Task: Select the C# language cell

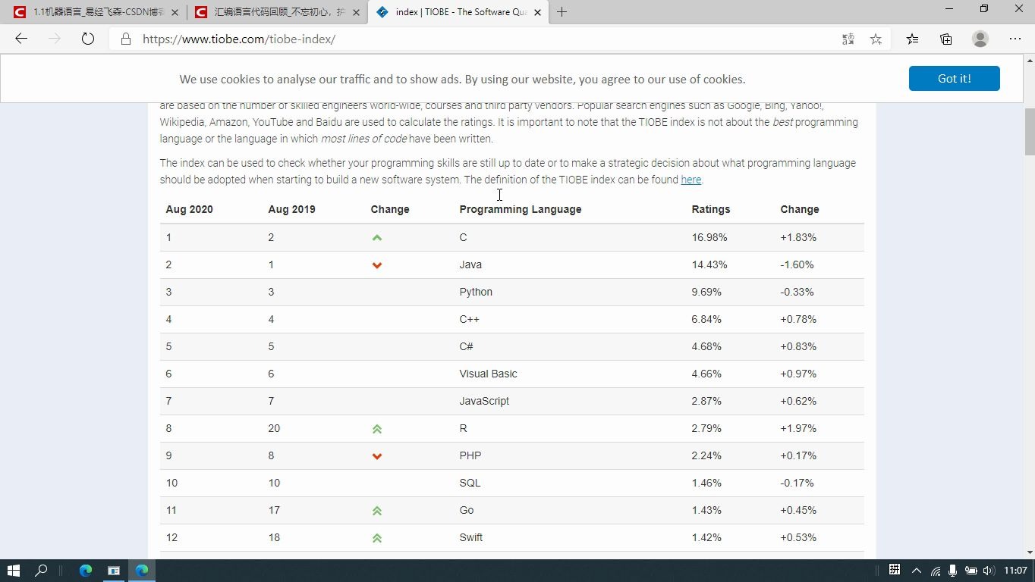Action: coord(466,346)
